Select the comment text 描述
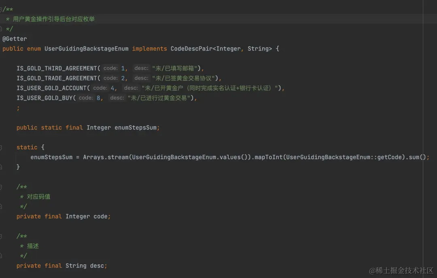The image size is (437, 278). point(33,246)
